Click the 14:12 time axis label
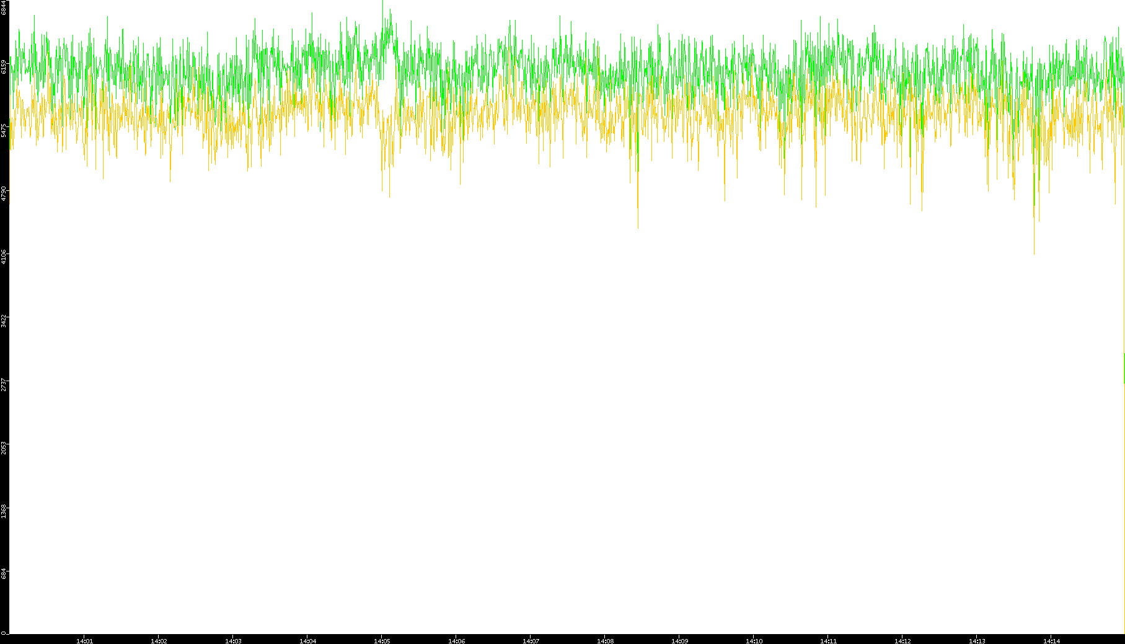This screenshot has width=1125, height=644. click(902, 641)
